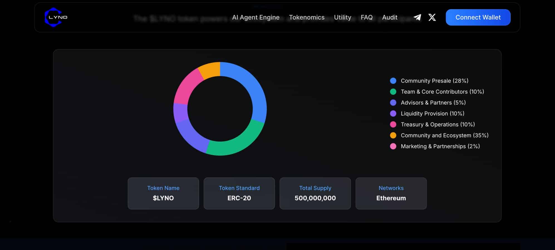
Task: Jump to the FAQ section
Action: tap(367, 17)
